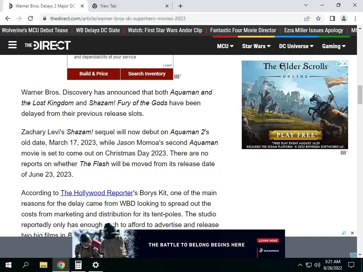Expand the Gaming dropdown menu
The width and height of the screenshot is (363, 272).
334,46
